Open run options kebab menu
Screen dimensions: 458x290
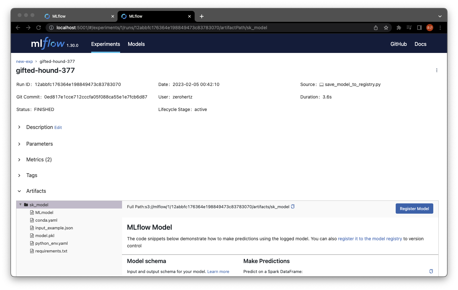click(x=436, y=70)
